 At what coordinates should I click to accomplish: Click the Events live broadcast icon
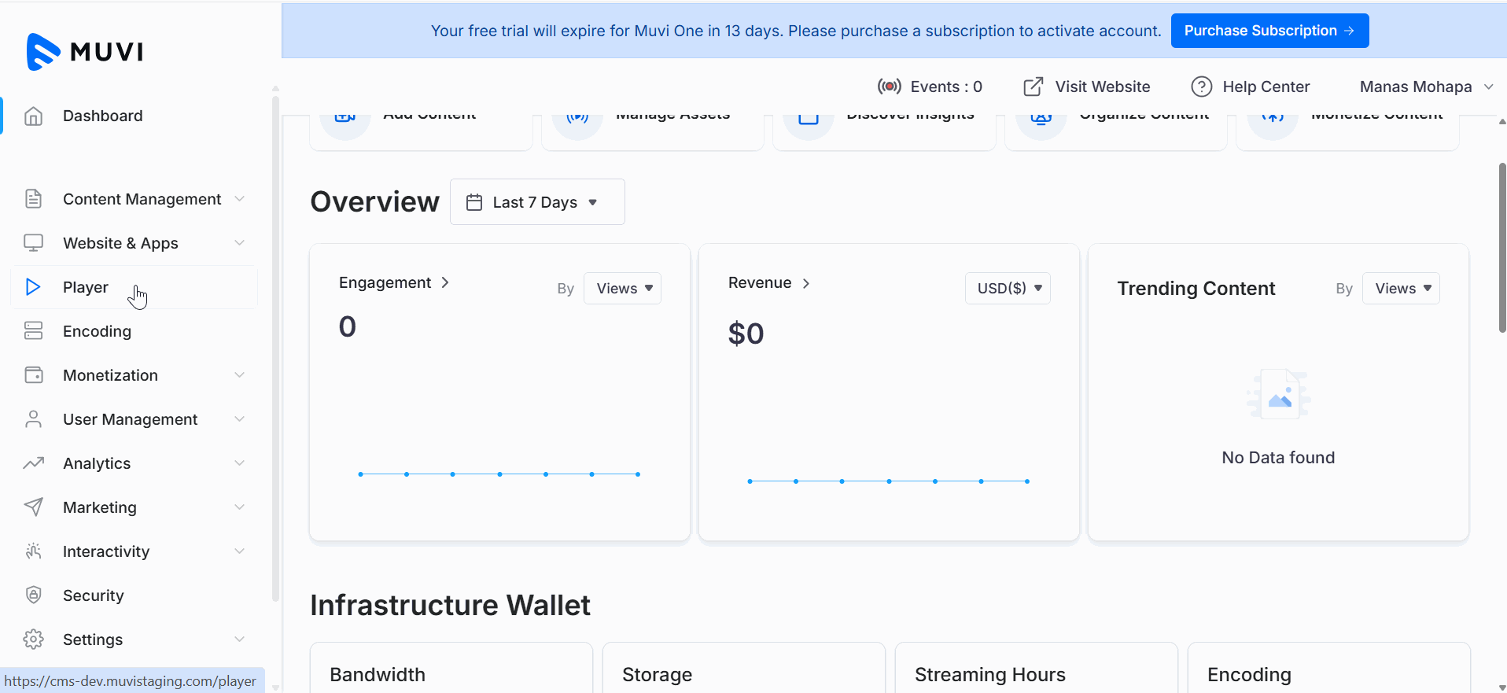pos(889,87)
